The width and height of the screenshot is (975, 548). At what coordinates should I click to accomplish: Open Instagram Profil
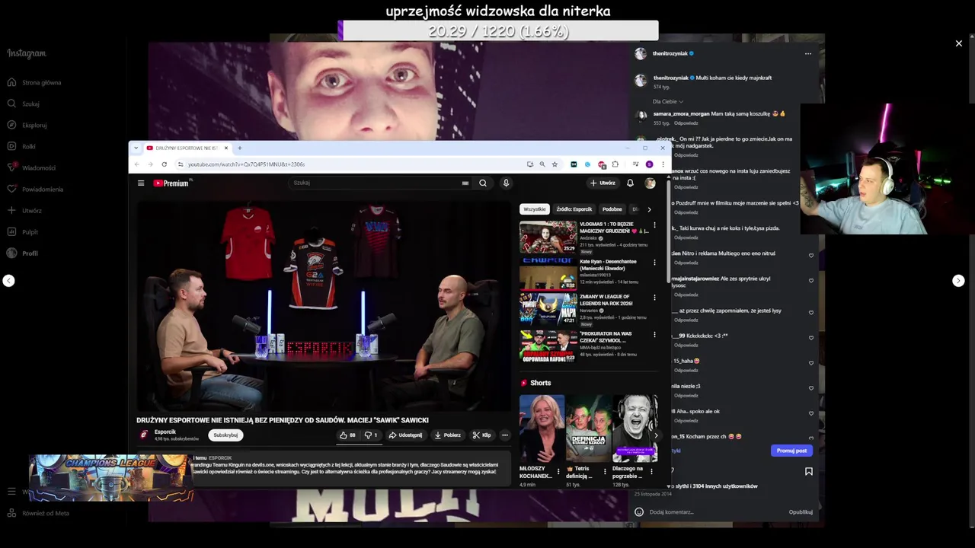click(23, 253)
